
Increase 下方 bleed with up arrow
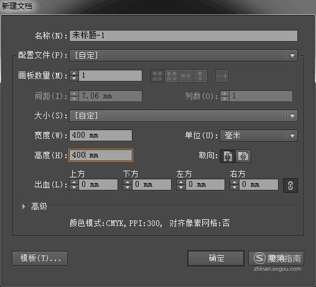point(128,182)
